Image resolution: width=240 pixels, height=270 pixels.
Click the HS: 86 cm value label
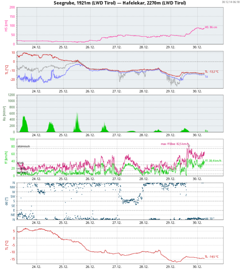pyautogui.click(x=211, y=27)
